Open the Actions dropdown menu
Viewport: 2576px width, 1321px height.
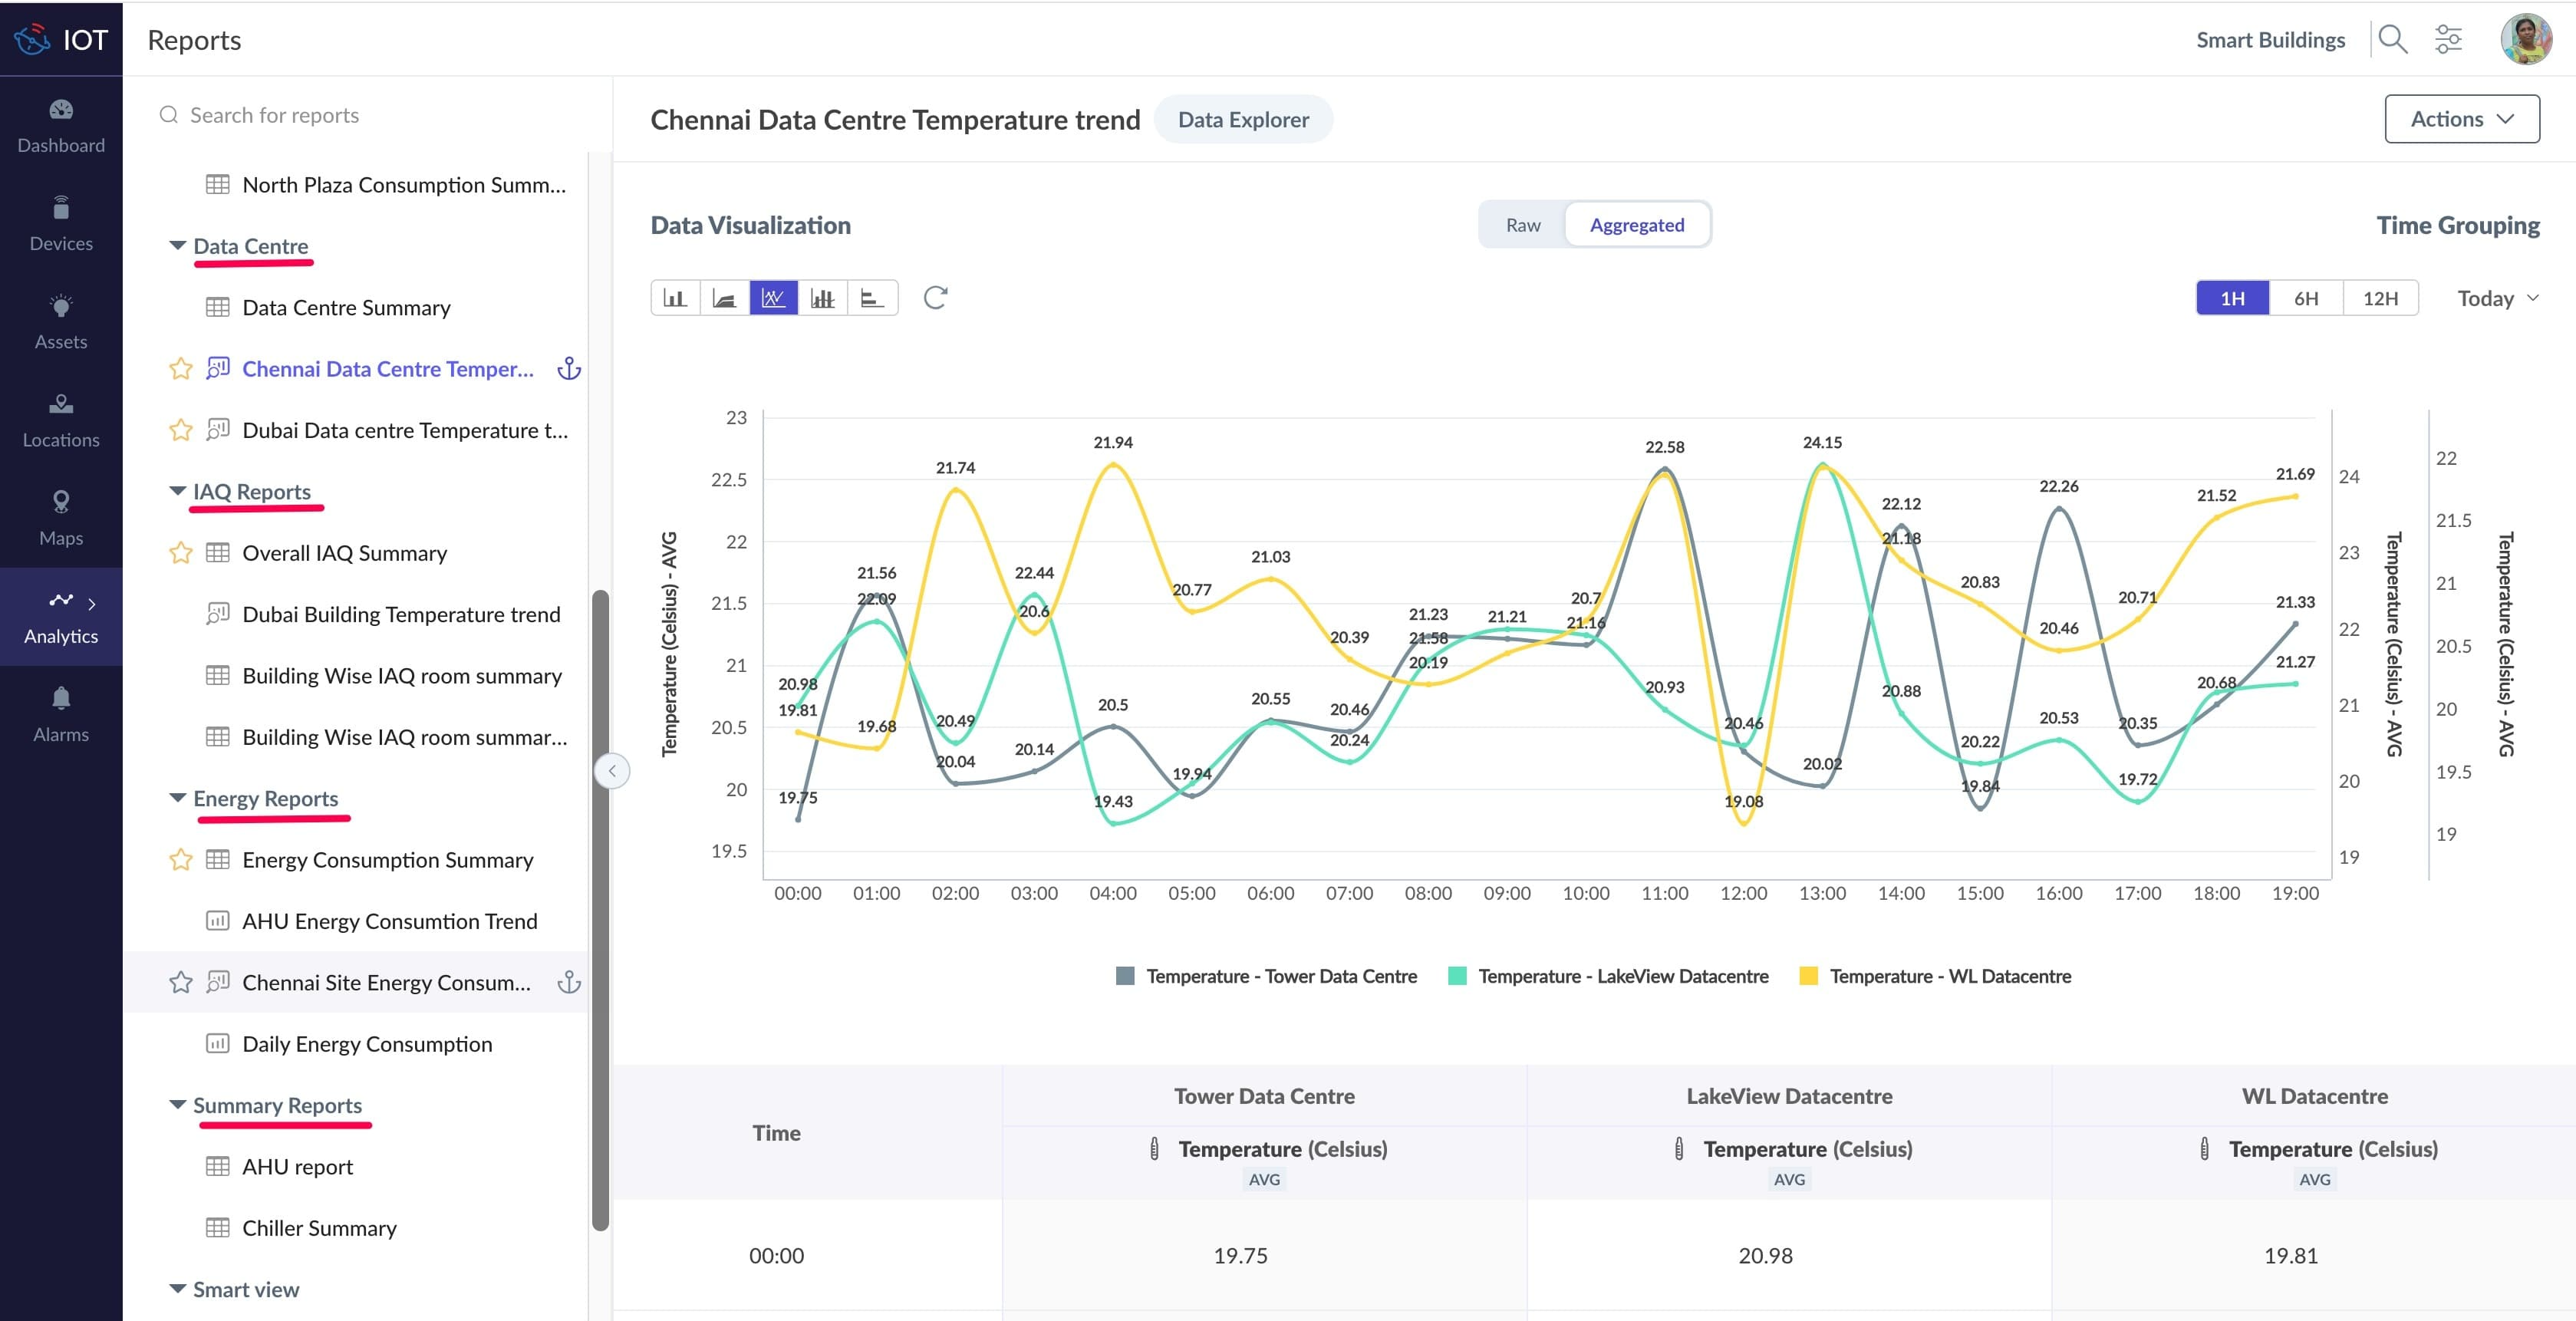pyautogui.click(x=2461, y=119)
